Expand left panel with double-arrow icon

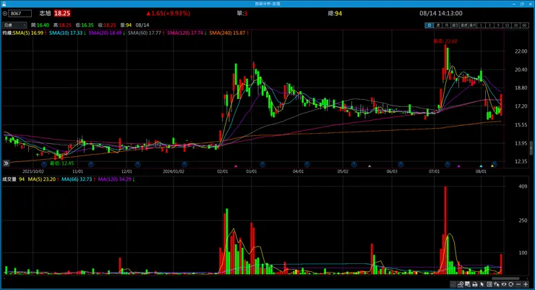[6, 163]
